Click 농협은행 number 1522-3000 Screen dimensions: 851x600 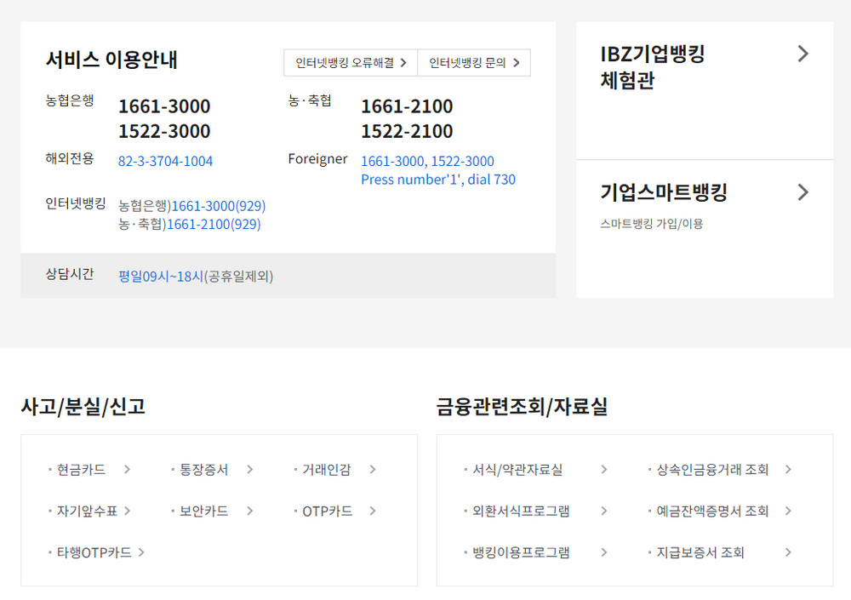[x=164, y=131]
